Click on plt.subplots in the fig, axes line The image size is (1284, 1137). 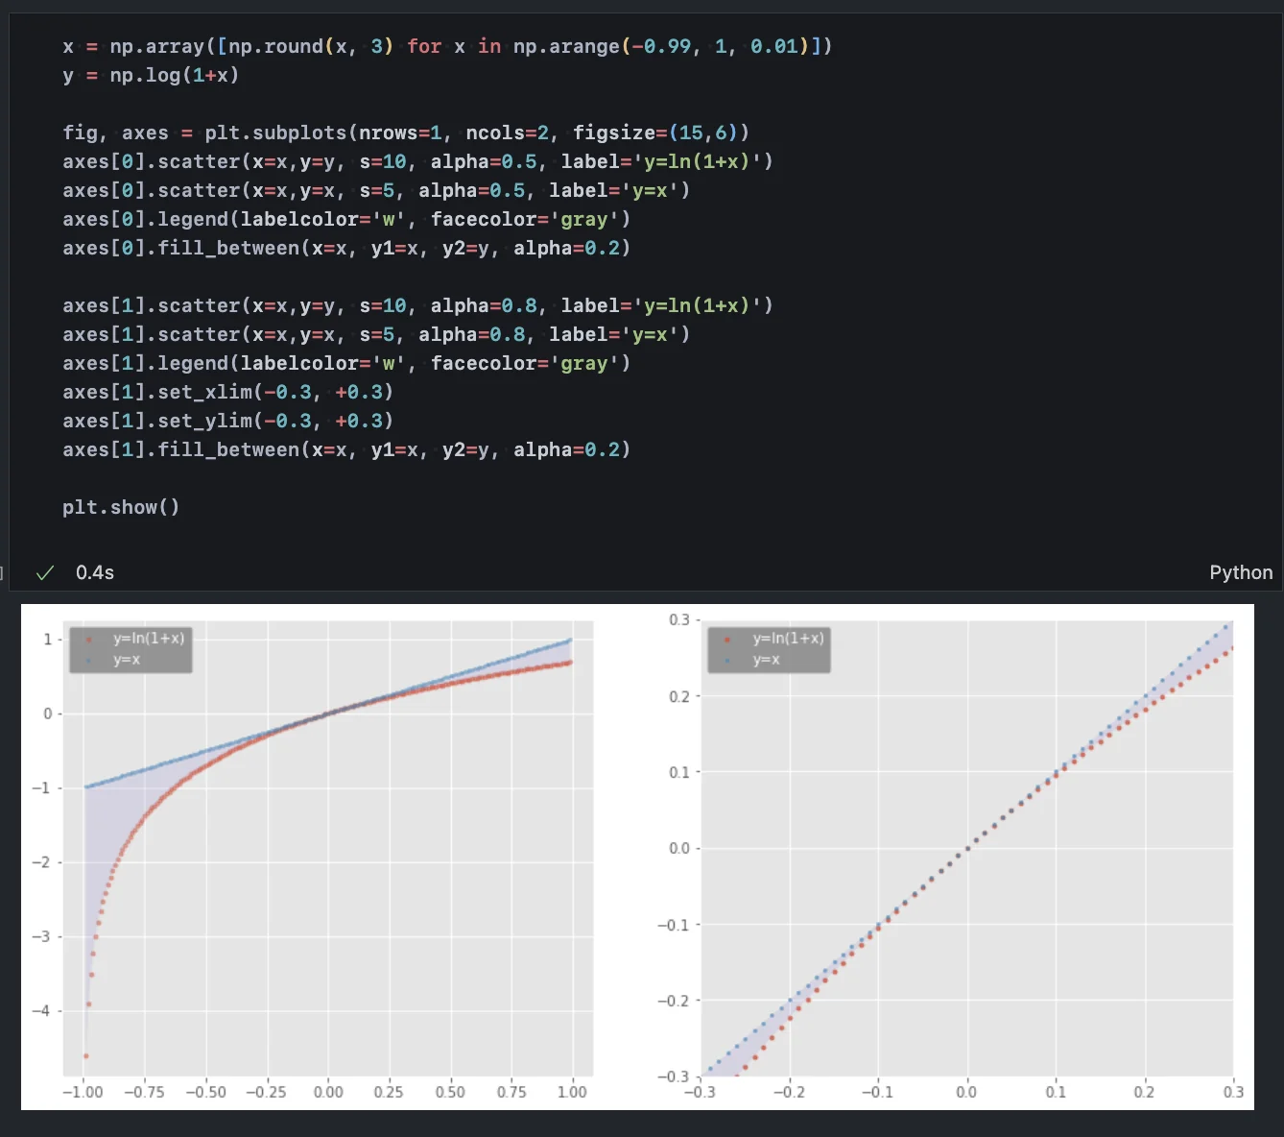276,133
